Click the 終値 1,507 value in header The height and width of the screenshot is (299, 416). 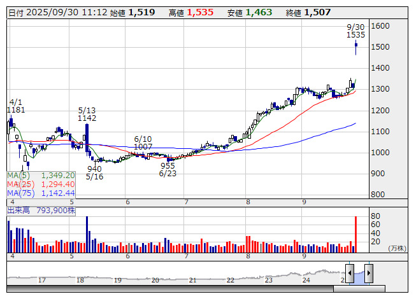coord(317,12)
